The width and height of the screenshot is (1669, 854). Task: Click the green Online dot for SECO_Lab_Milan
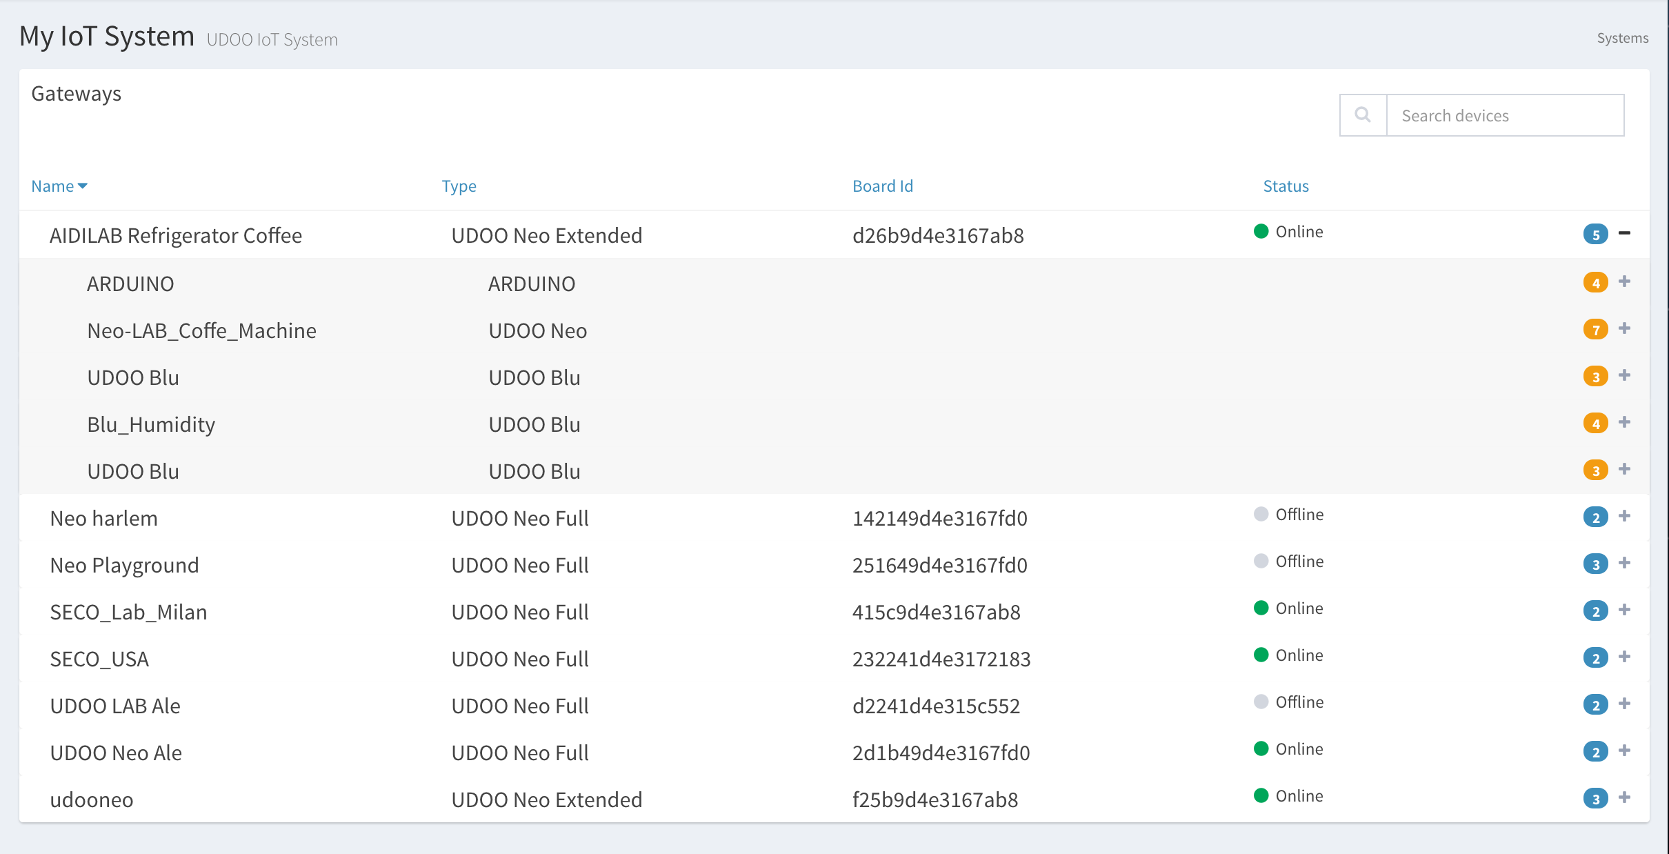click(1261, 608)
